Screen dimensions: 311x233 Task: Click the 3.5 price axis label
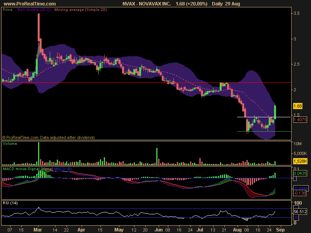pyautogui.click(x=297, y=13)
